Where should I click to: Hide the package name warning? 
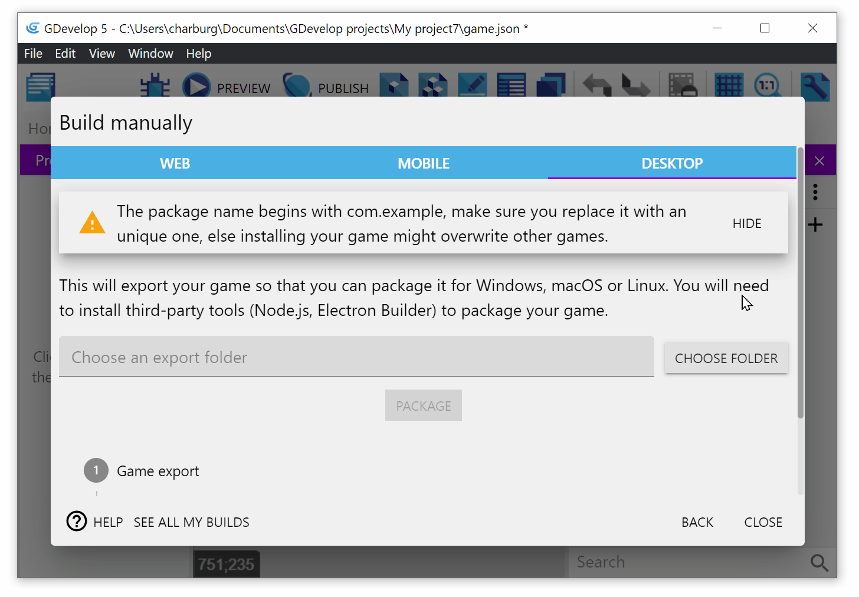[746, 223]
